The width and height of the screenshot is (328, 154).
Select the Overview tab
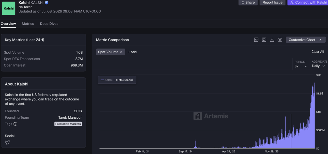8,24
